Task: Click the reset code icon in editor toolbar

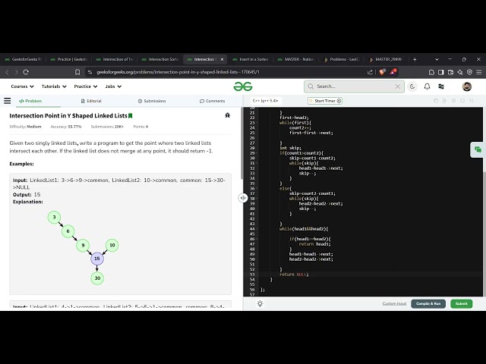Action: (x=462, y=101)
